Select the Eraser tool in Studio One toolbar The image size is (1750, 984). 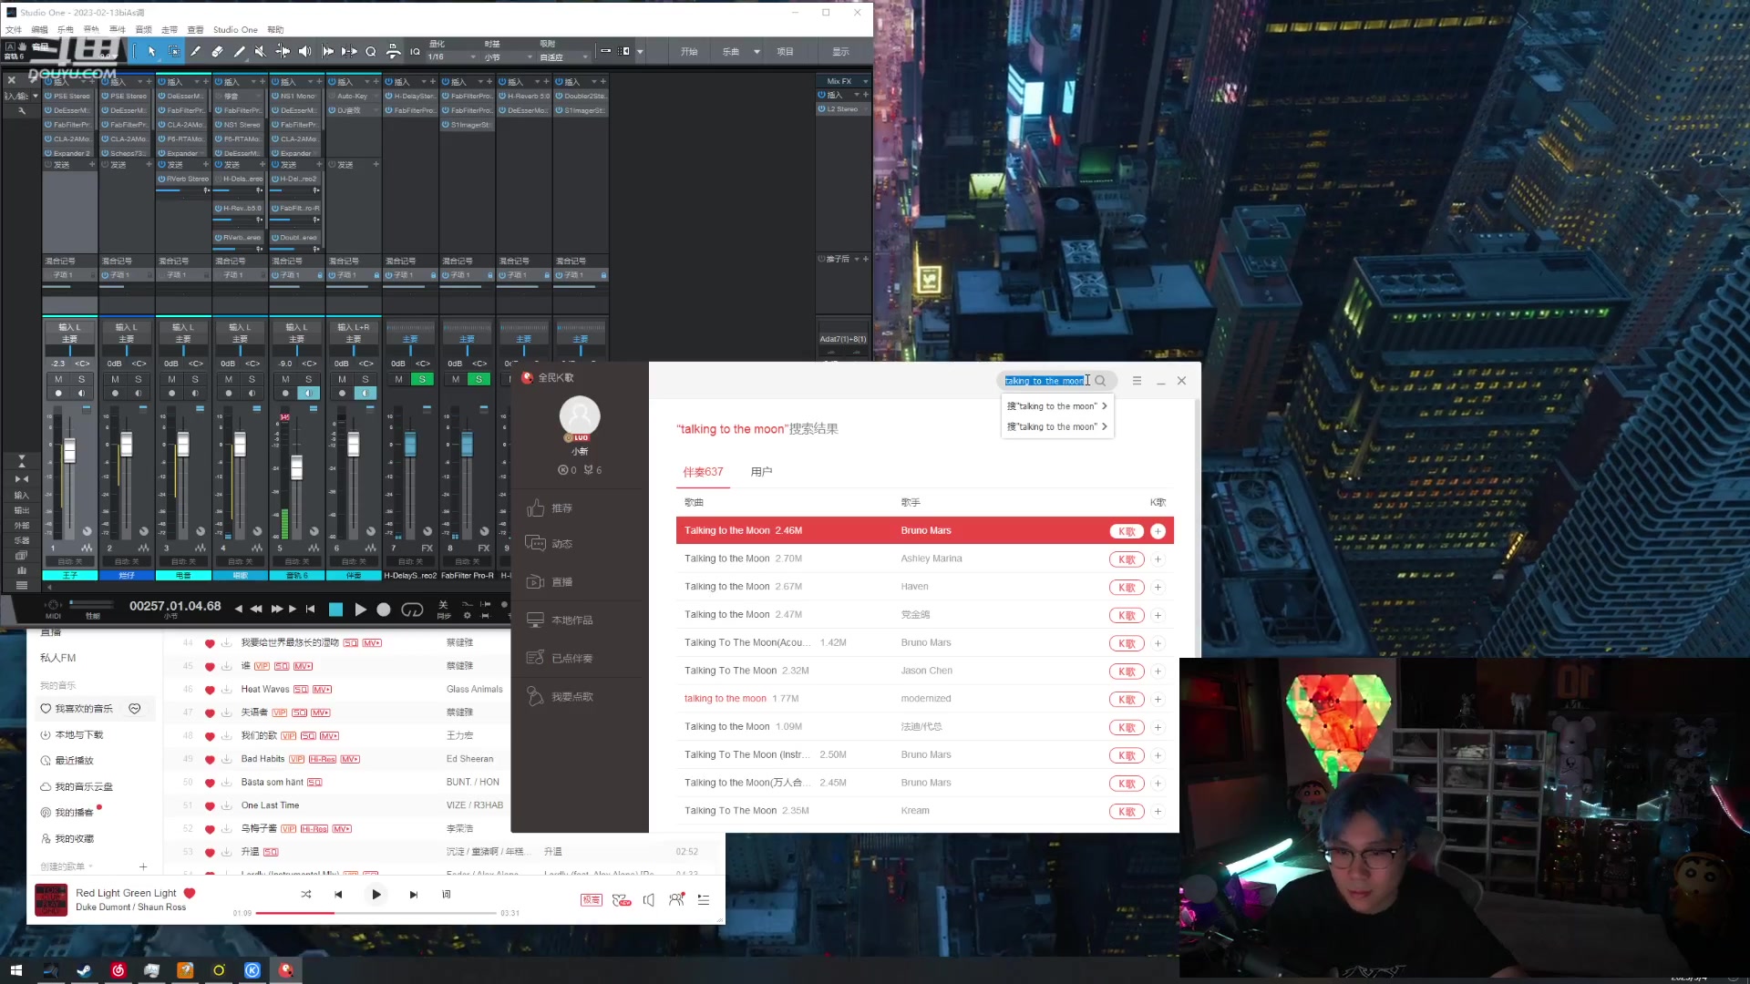217,52
